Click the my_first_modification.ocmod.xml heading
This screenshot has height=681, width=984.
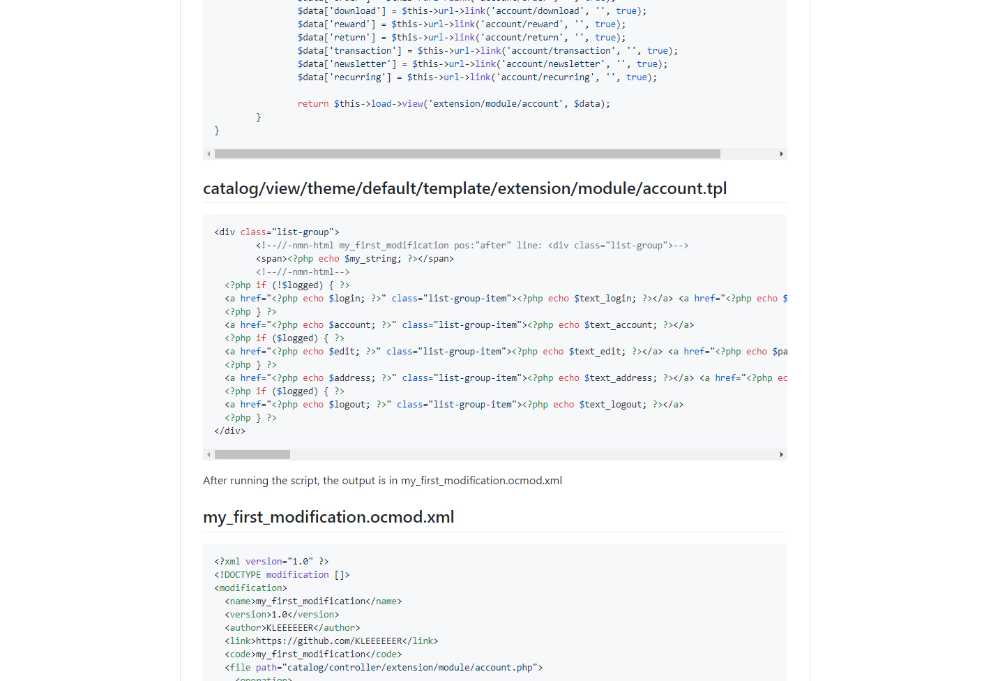click(x=328, y=517)
